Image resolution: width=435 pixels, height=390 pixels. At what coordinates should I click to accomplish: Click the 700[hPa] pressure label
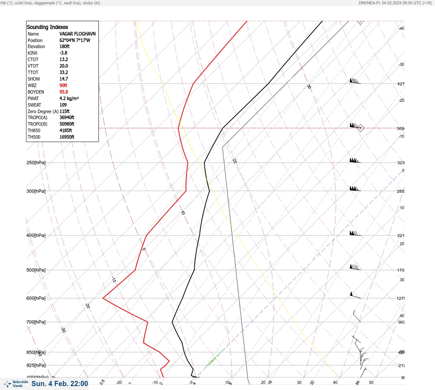point(36,322)
